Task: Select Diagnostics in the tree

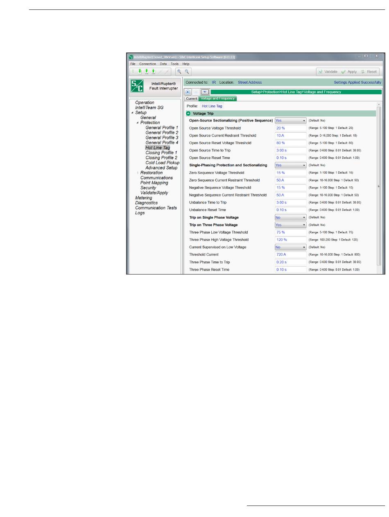Action: [x=146, y=203]
